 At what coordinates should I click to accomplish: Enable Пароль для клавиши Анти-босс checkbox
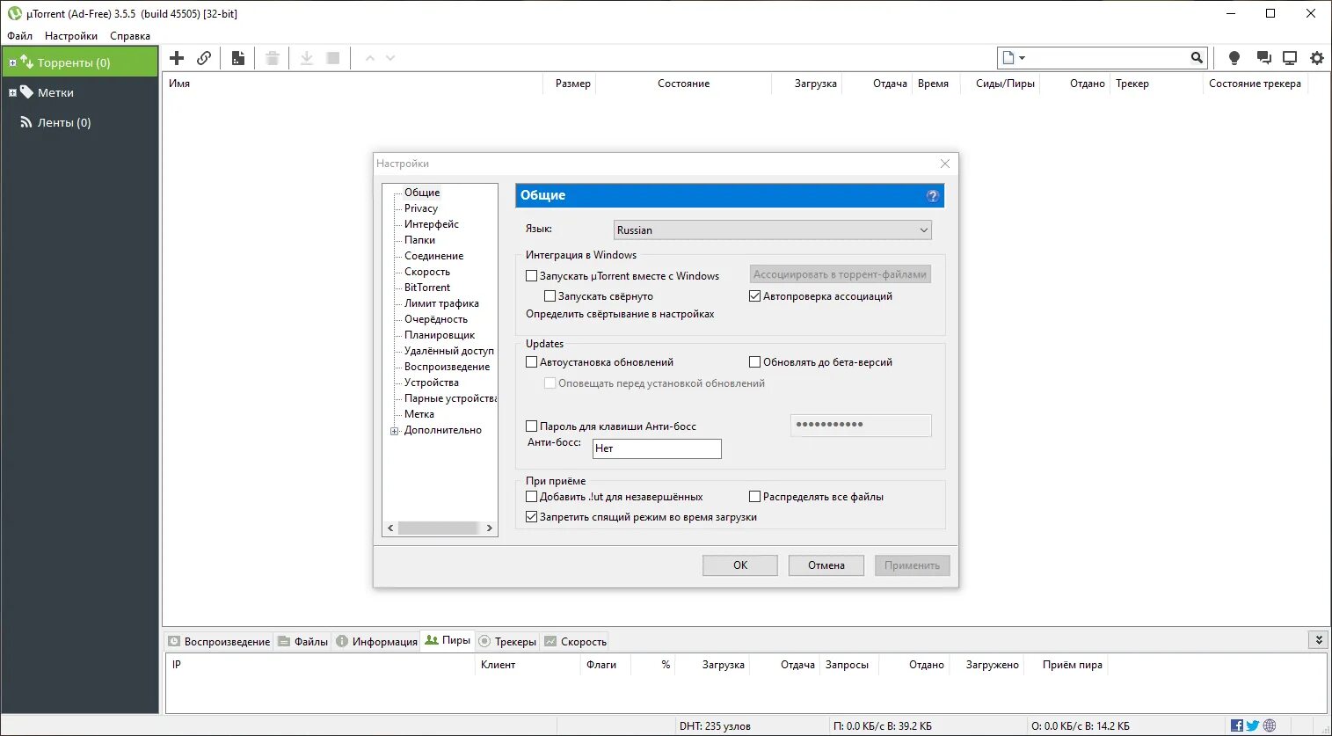click(x=531, y=426)
